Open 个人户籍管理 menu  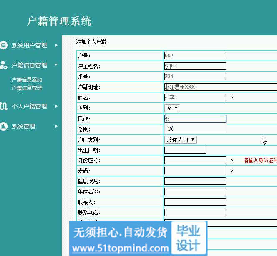(29, 107)
